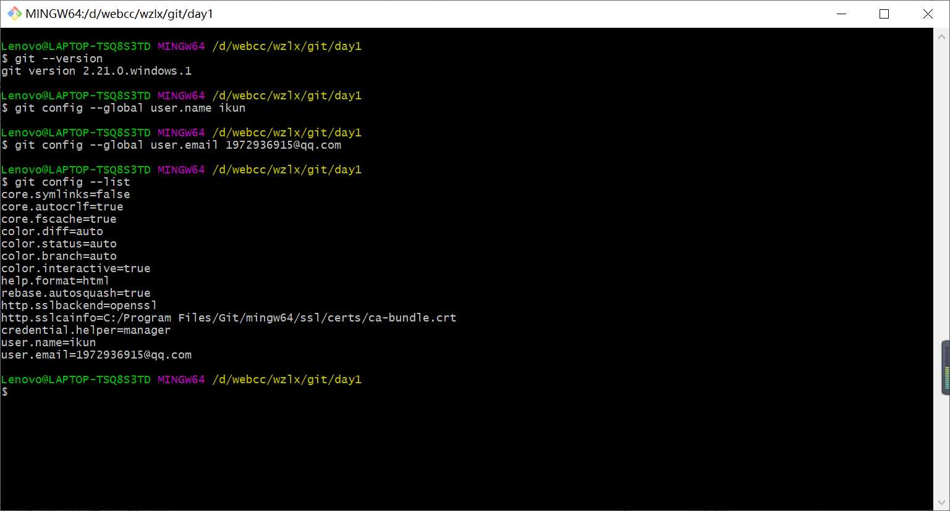Click the 'git config --global user.email' command line
Viewport: 950px width, 511px height.
pyautogui.click(x=171, y=145)
